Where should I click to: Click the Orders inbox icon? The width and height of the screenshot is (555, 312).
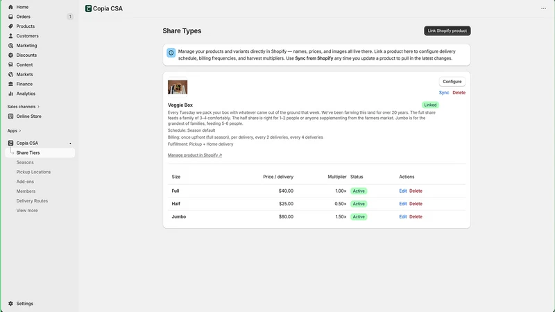(10, 17)
